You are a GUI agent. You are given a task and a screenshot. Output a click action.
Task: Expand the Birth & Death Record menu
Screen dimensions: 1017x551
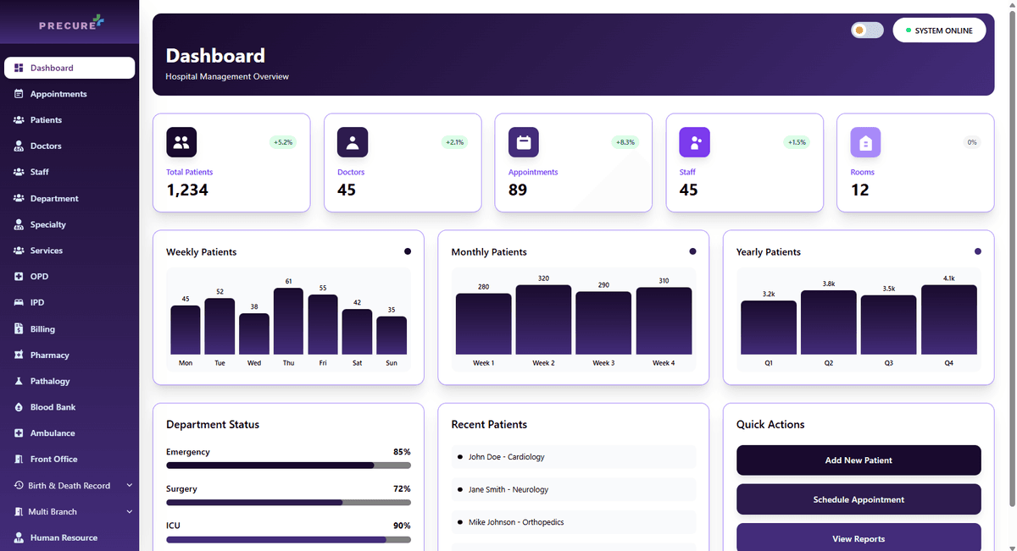[x=129, y=485]
